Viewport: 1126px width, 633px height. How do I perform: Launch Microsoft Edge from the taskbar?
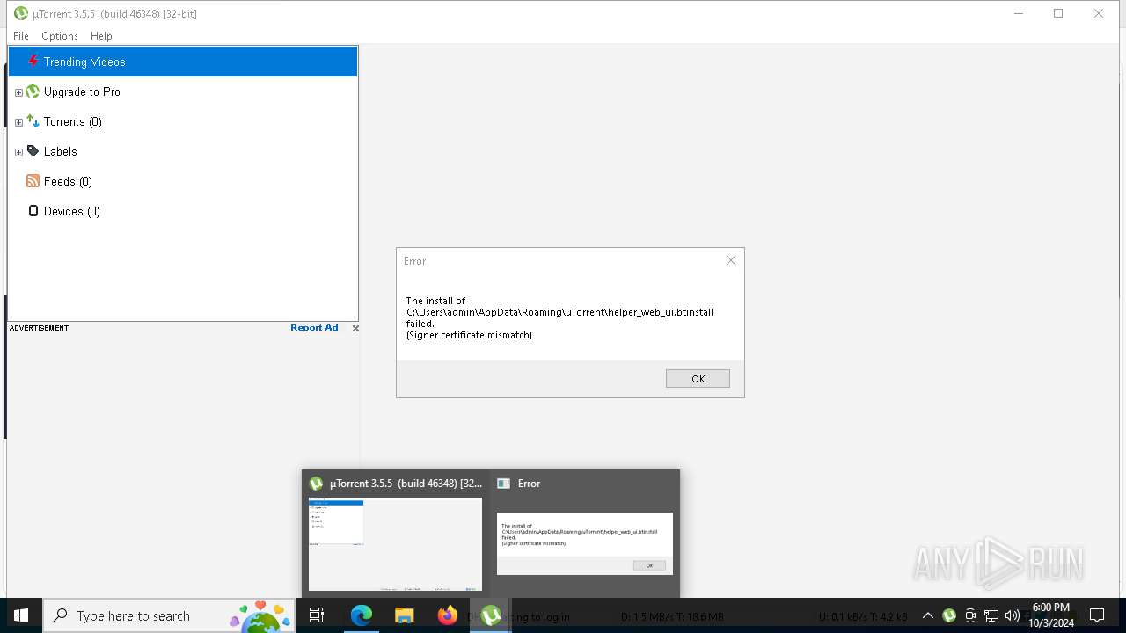(x=362, y=615)
